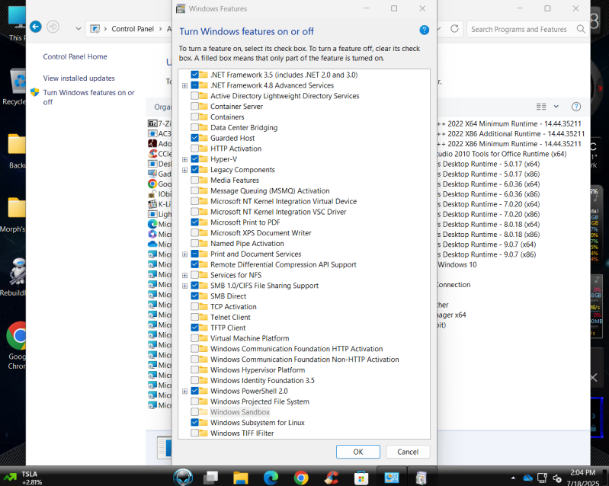Viewport: 609px width, 486px height.
Task: Click the volume muted tray icon
Action: [x=557, y=478]
